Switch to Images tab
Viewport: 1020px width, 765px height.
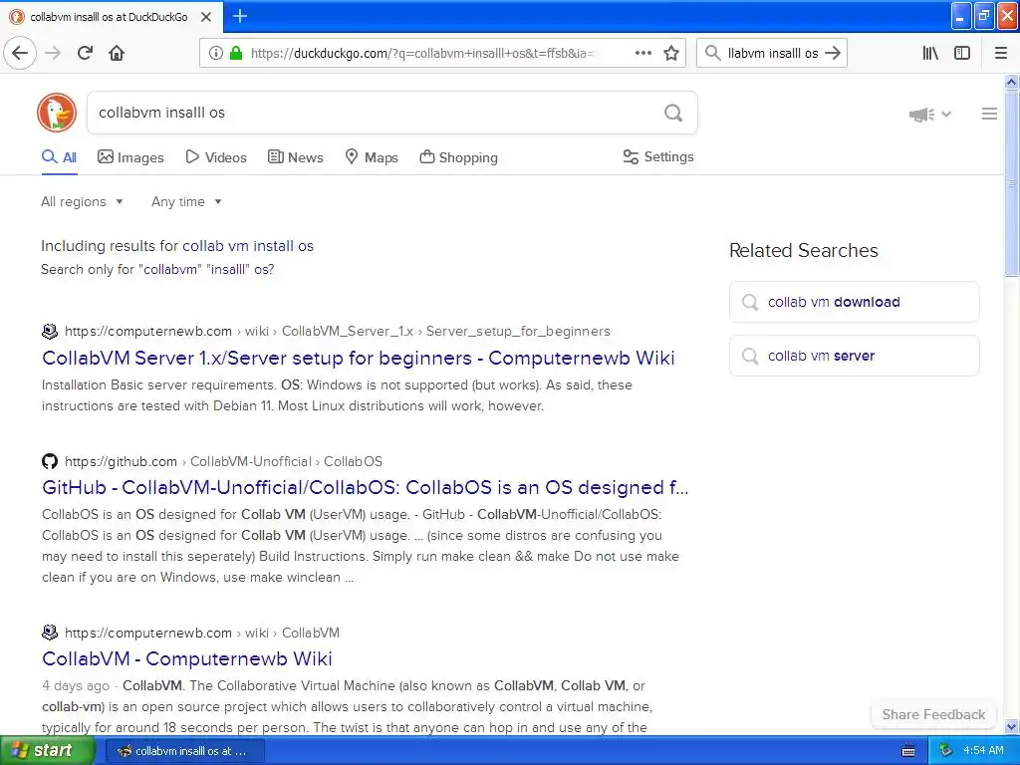pos(130,157)
